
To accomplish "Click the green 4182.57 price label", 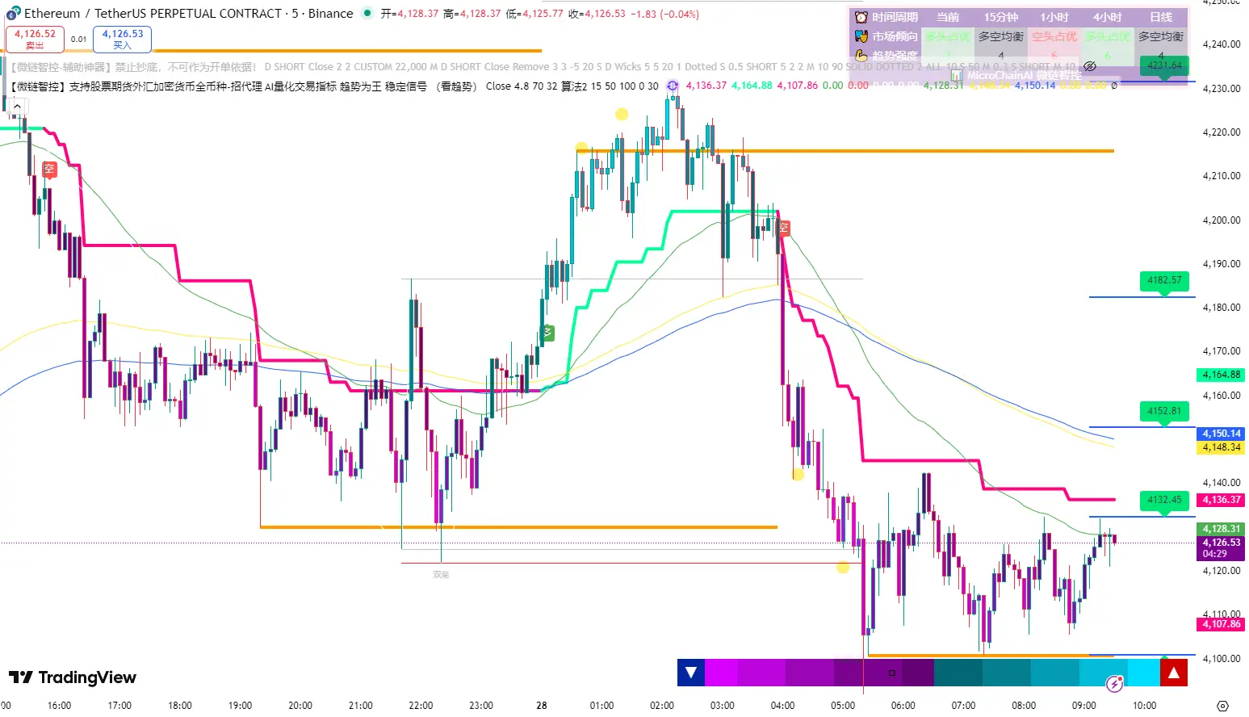I will point(1164,280).
